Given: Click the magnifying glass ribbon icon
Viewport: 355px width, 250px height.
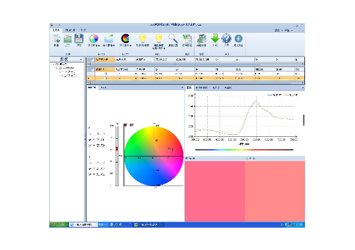Looking at the screenshot, I should 173,39.
